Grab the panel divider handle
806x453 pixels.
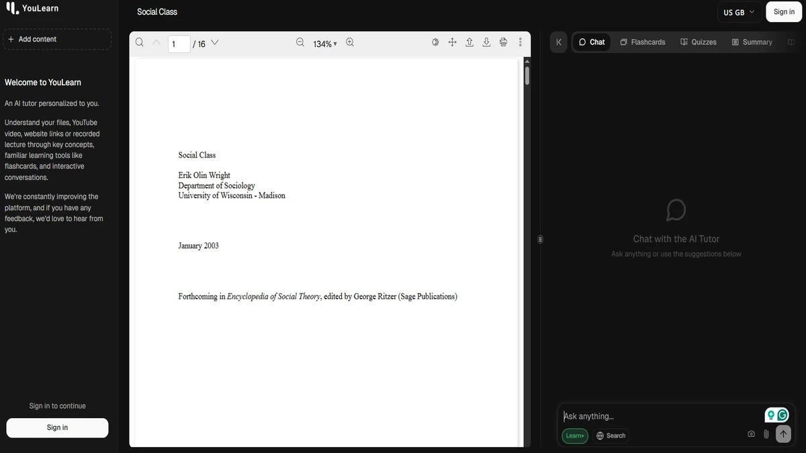[541, 239]
